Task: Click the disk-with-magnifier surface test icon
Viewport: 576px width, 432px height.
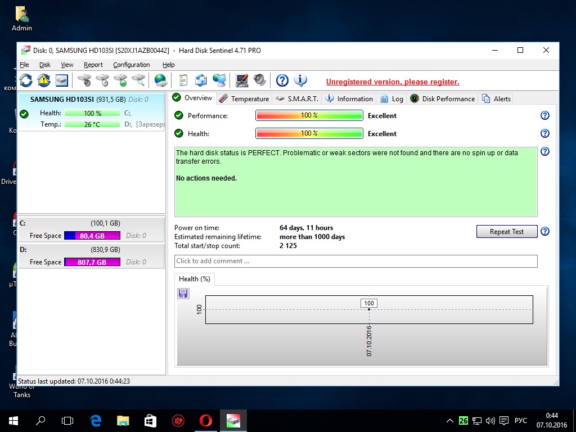Action: pos(138,80)
